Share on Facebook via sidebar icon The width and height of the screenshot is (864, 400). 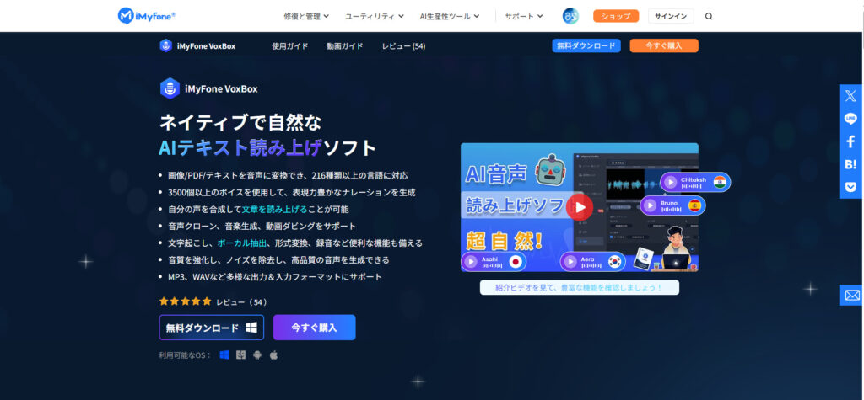pyautogui.click(x=850, y=141)
